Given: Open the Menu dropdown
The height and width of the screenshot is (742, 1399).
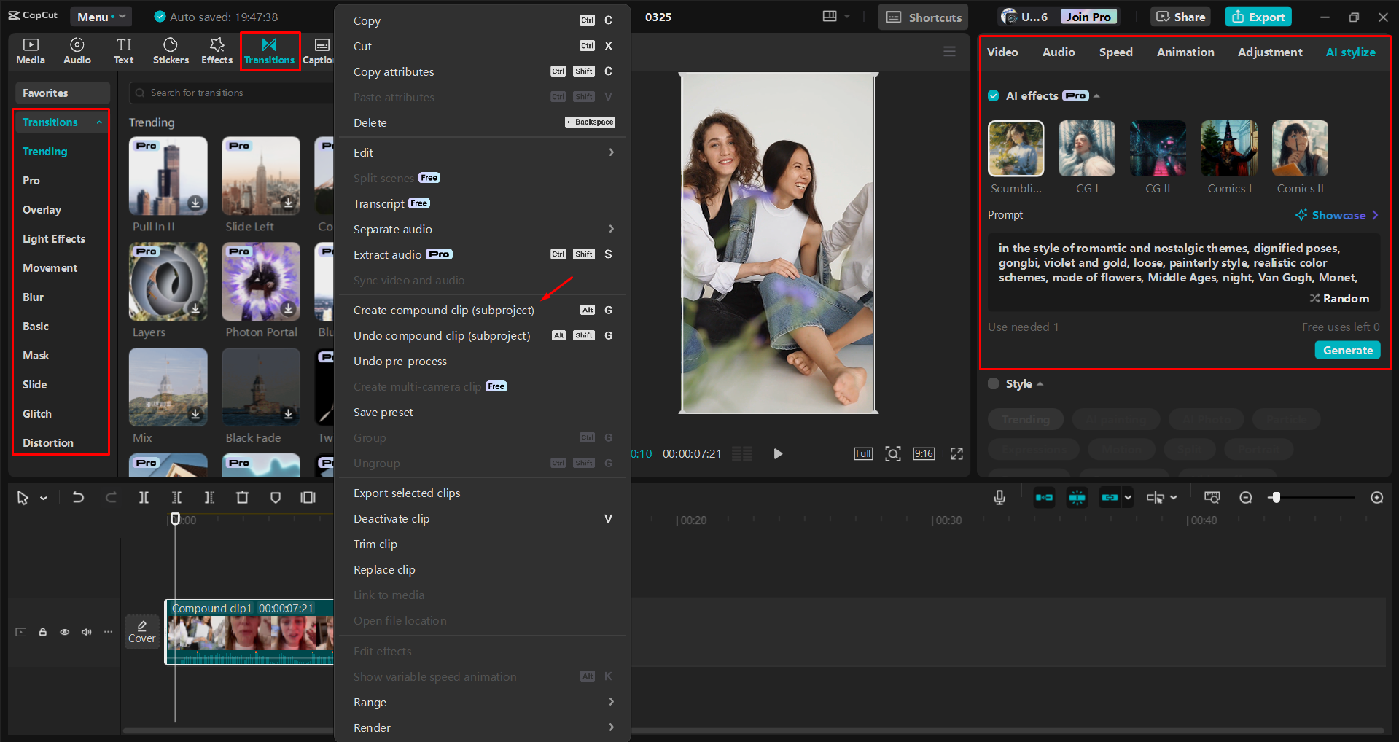Looking at the screenshot, I should point(101,16).
